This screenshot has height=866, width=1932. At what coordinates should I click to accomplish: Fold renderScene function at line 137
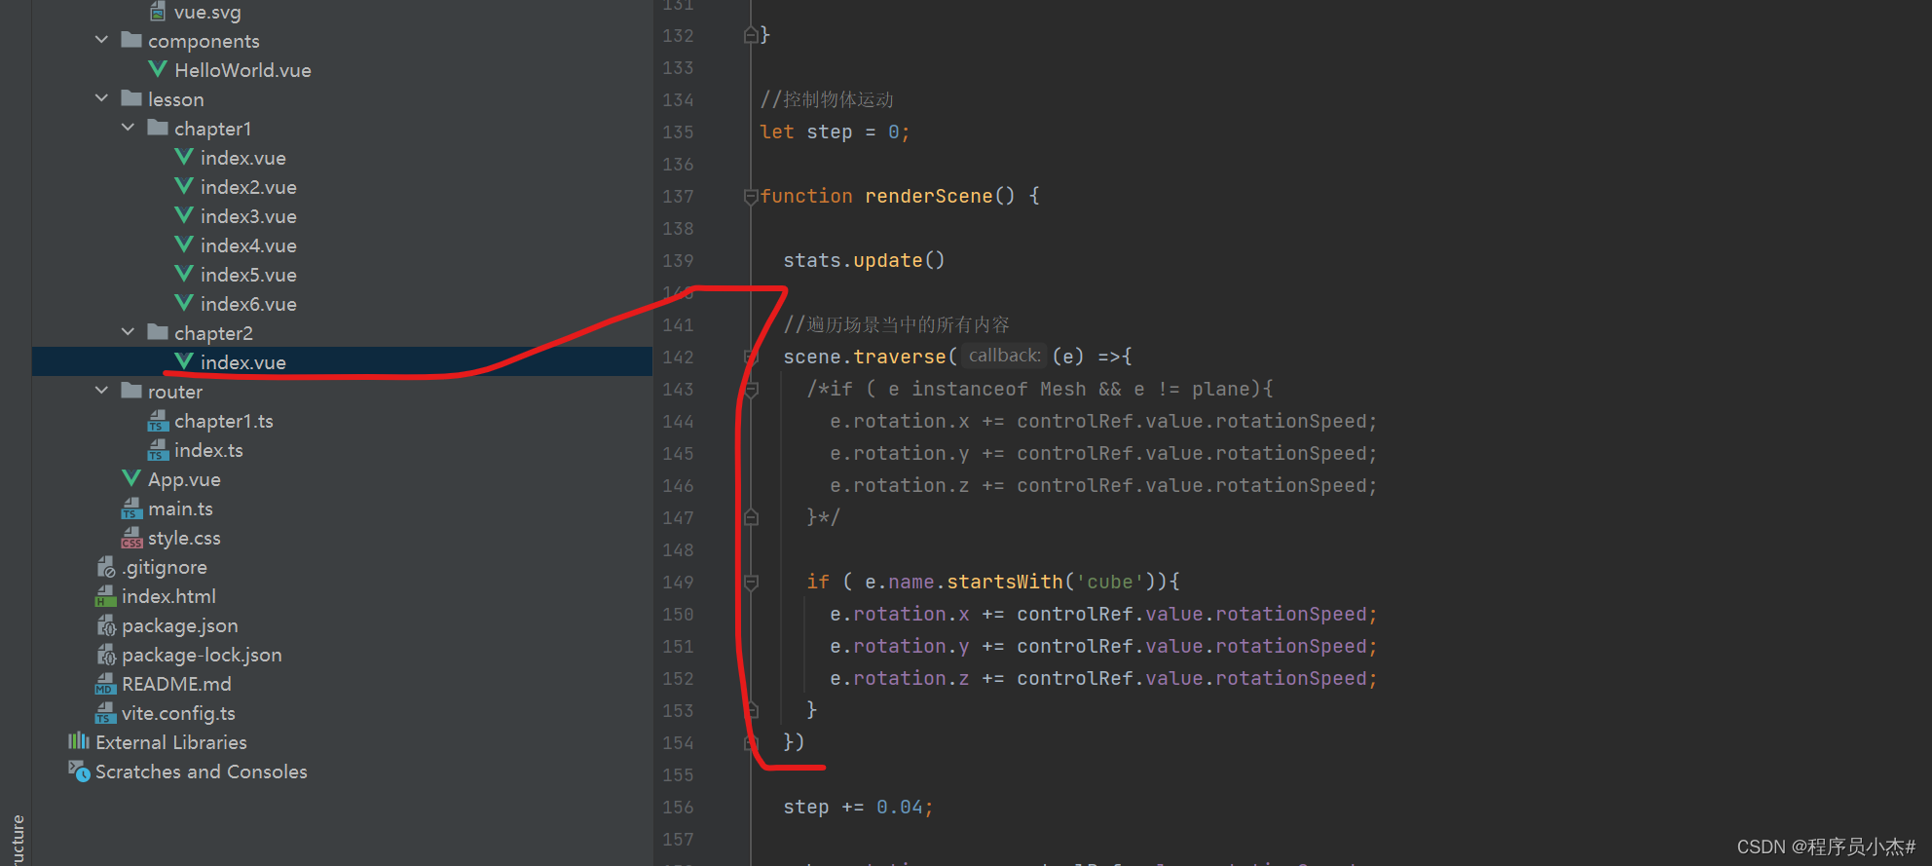coord(751,197)
